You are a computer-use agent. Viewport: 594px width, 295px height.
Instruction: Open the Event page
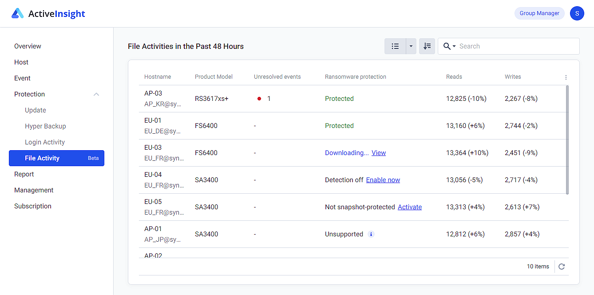click(22, 78)
